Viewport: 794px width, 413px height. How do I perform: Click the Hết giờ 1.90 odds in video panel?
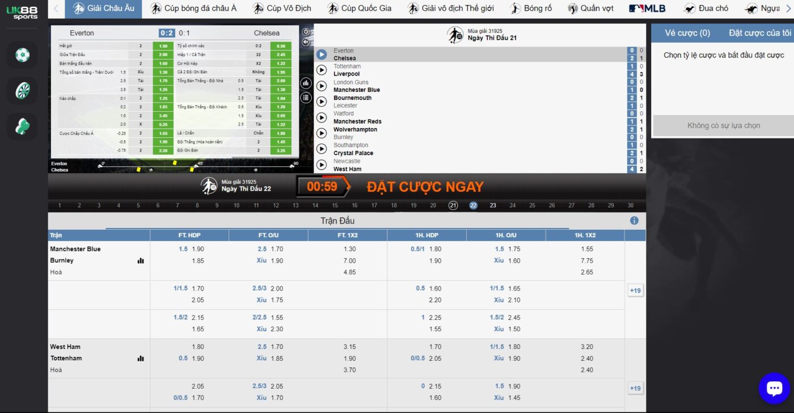point(163,46)
